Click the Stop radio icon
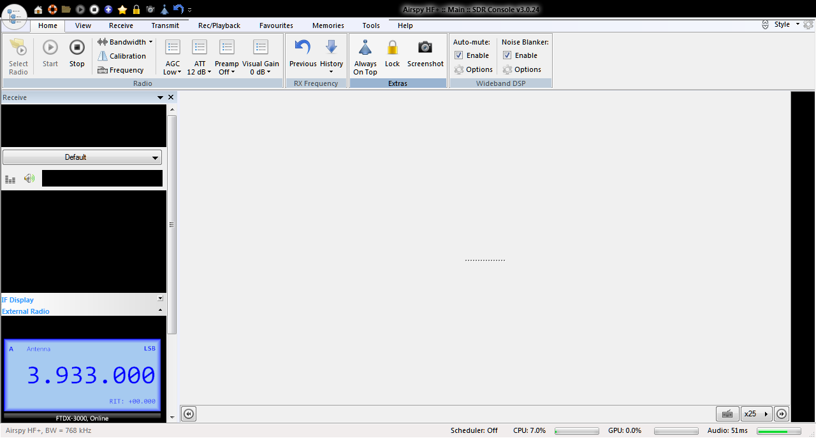The height and width of the screenshot is (438, 816). tap(76, 48)
